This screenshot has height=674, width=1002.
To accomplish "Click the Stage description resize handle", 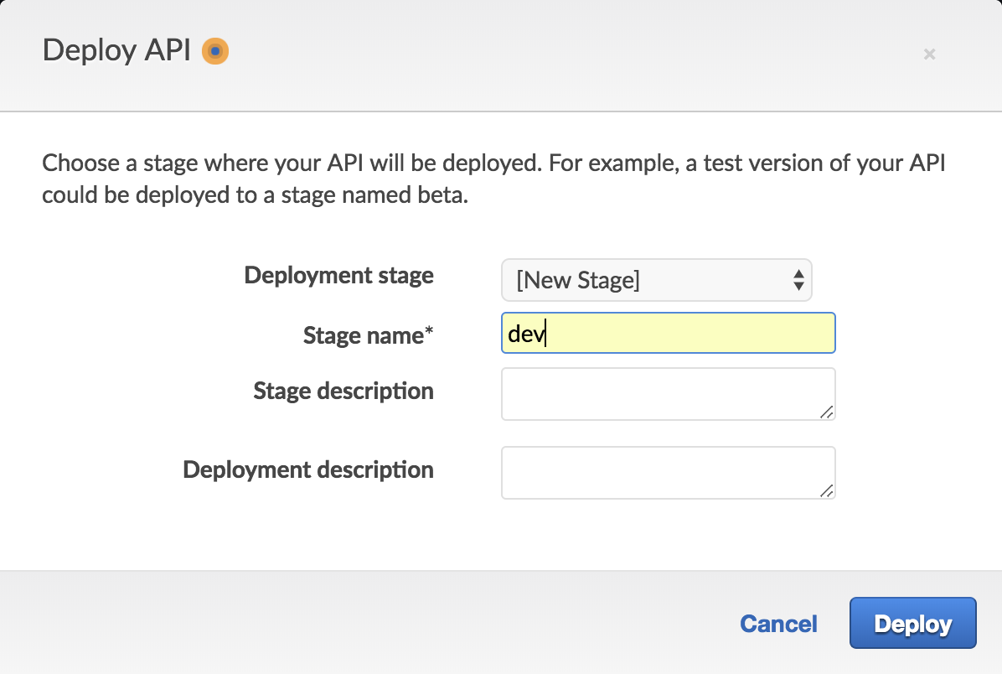I will [826, 411].
